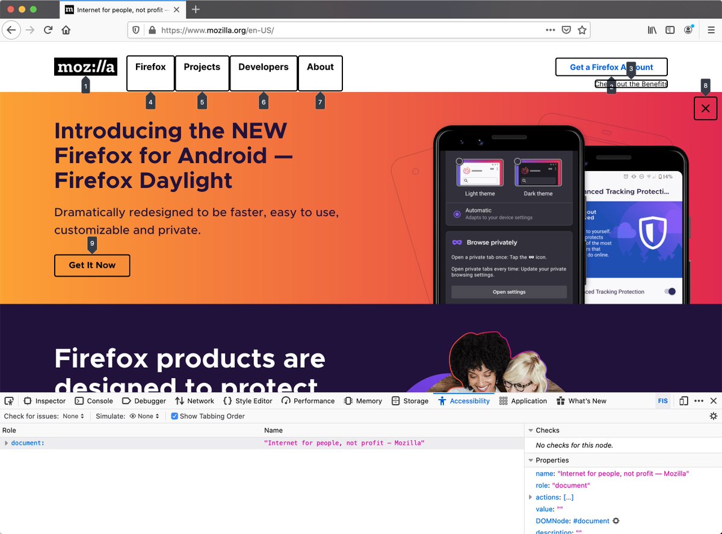Open the Library menu icon
The width and height of the screenshot is (722, 534).
point(652,30)
